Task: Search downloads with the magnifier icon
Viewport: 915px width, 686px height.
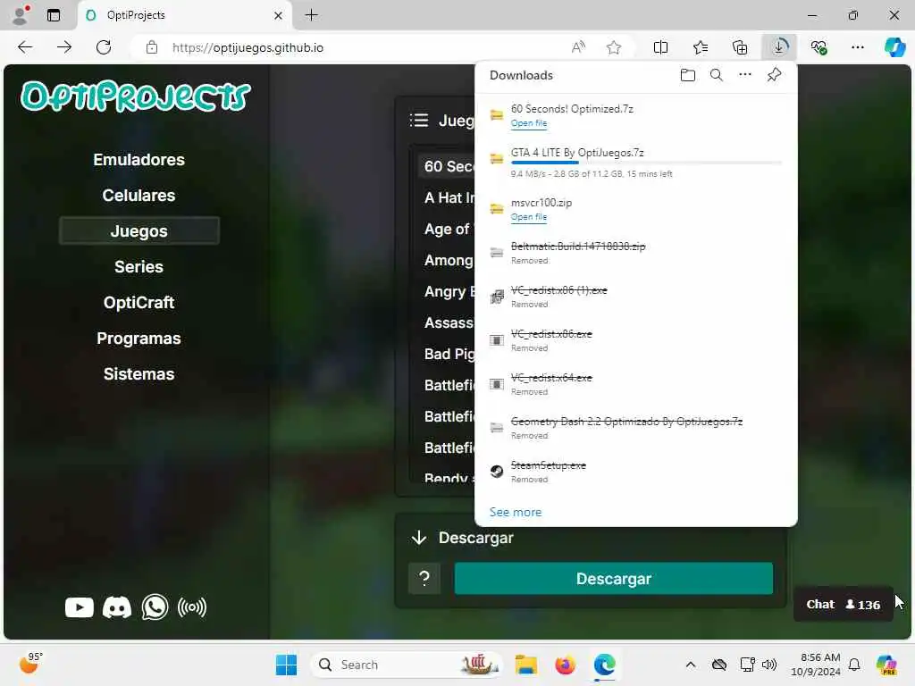Action: [717, 75]
